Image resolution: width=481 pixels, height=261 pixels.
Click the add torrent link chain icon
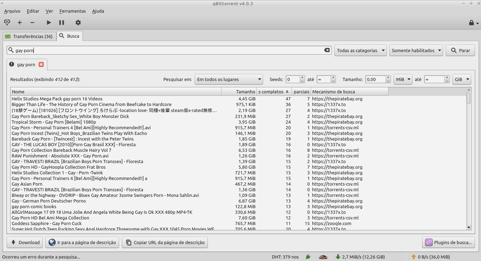tap(7, 22)
